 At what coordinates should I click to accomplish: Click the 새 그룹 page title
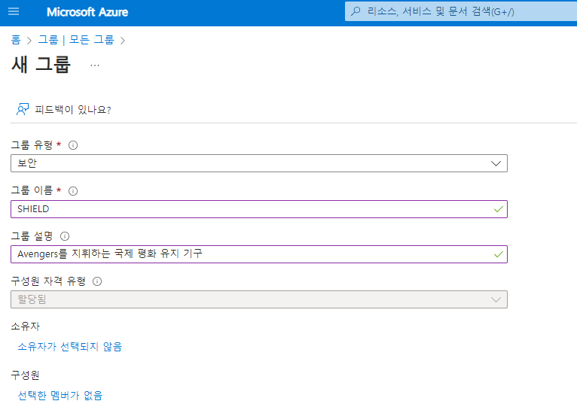pos(41,64)
